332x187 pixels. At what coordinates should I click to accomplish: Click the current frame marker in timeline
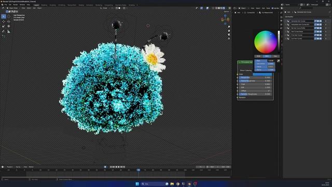click(x=139, y=170)
